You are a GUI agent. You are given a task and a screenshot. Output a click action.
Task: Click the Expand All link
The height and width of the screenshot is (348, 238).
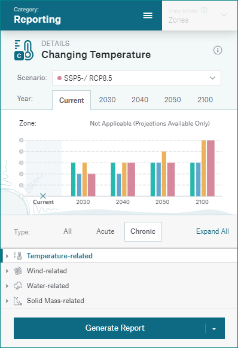coord(212,231)
